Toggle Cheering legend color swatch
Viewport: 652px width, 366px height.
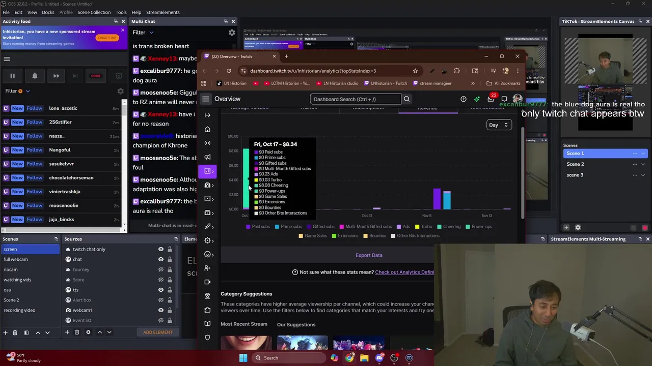pyautogui.click(x=439, y=227)
